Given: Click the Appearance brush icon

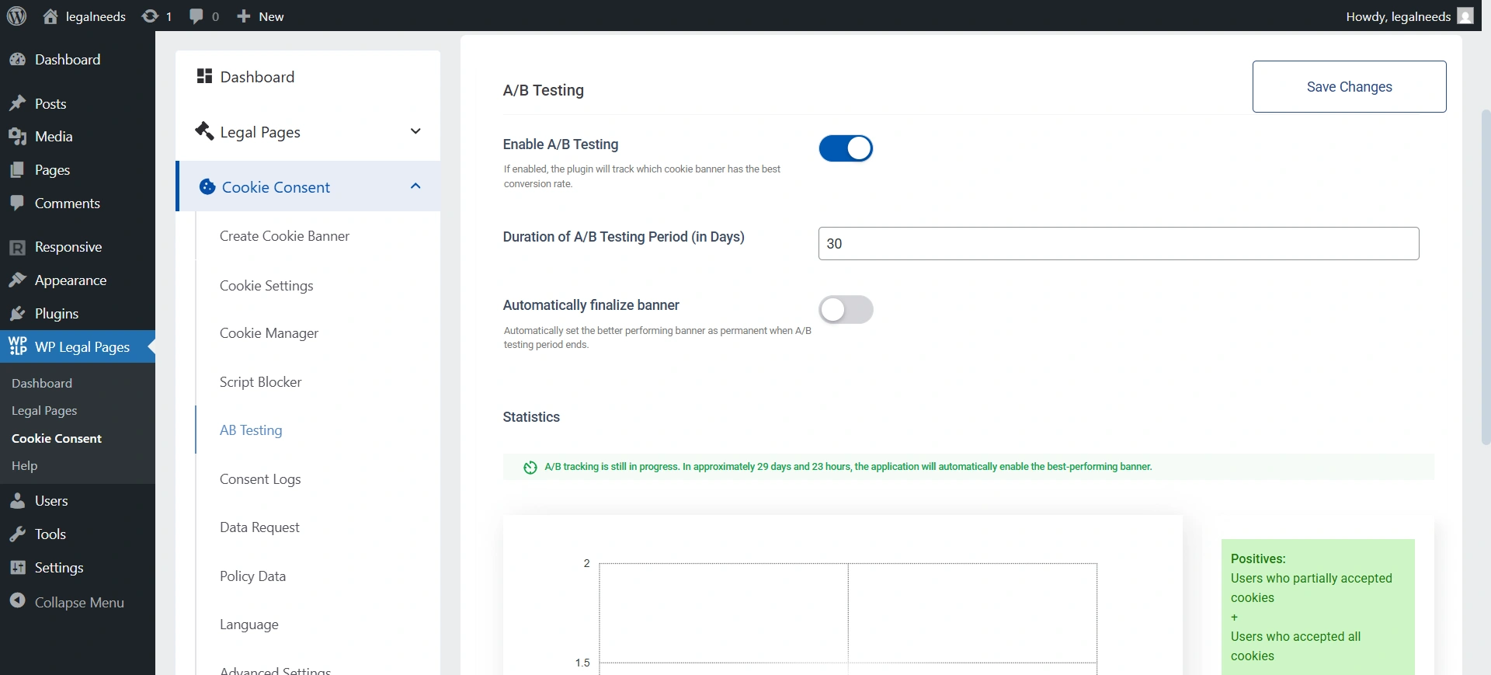Looking at the screenshot, I should coord(17,280).
